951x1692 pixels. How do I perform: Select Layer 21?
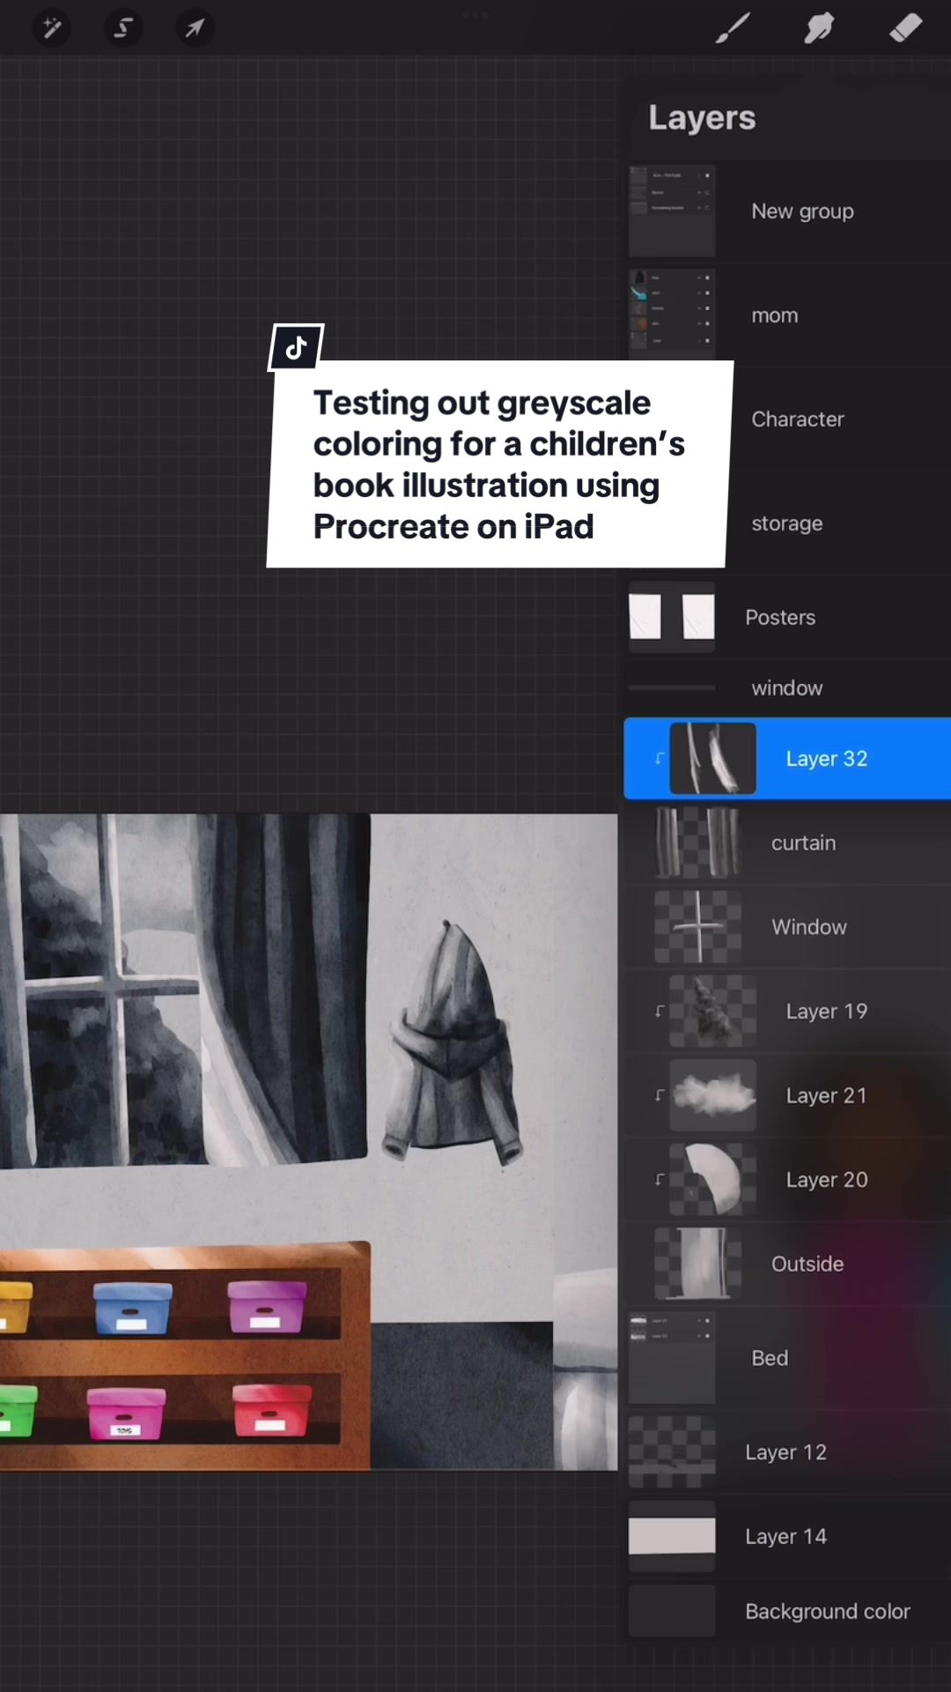[787, 1095]
